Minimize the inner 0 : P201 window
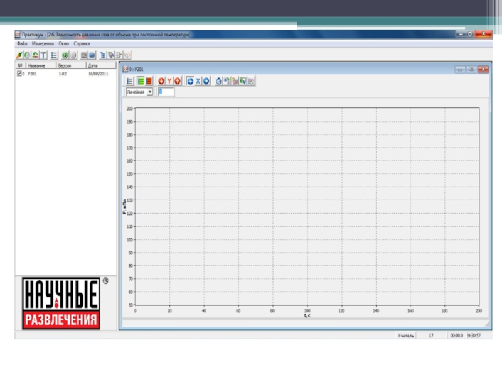This screenshot has height=377, width=502. pos(460,69)
